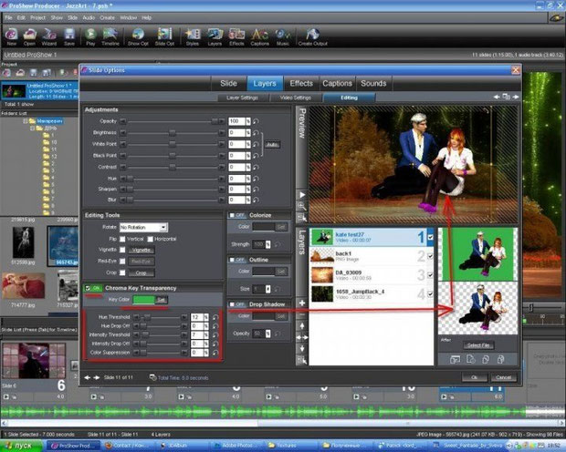Collapse the top folder in Folders List

(x=26, y=121)
